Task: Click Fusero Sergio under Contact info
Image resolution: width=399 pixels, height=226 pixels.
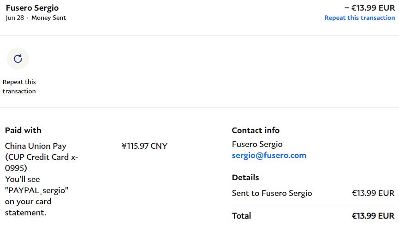Action: tap(257, 144)
